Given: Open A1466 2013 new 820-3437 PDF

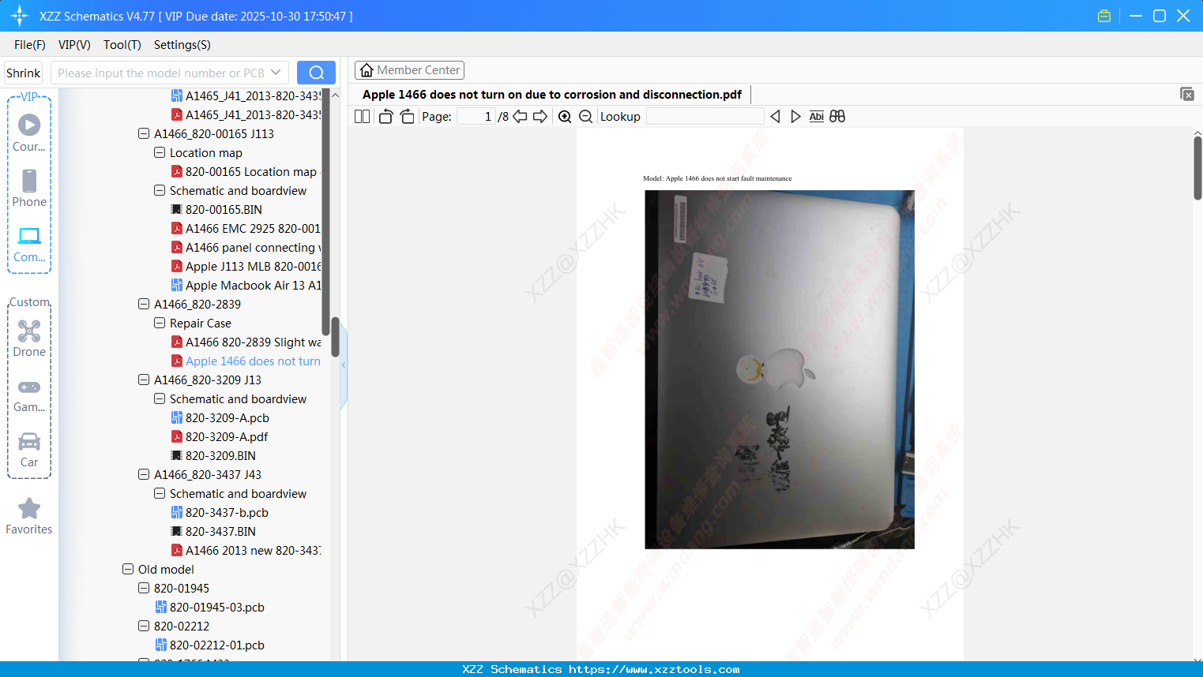Looking at the screenshot, I should point(246,551).
